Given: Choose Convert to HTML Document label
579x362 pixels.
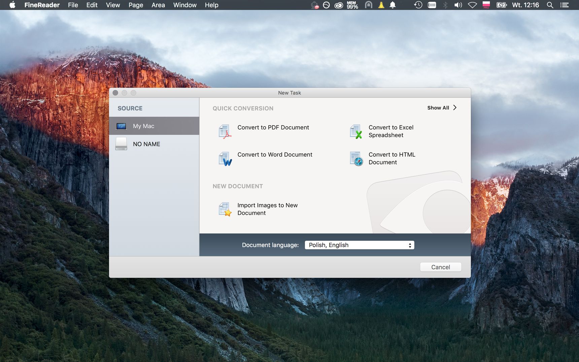Looking at the screenshot, I should [x=392, y=158].
